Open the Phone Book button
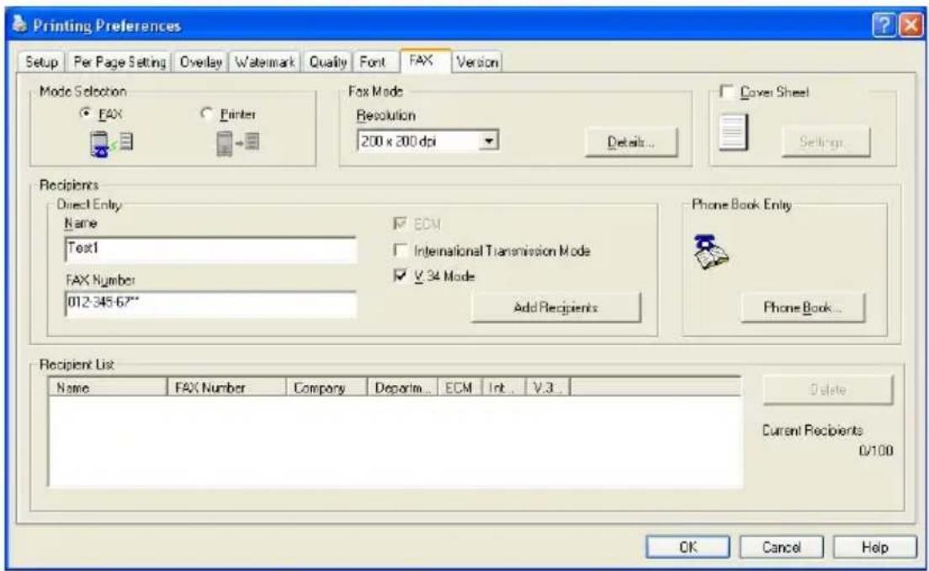Image resolution: width=929 pixels, height=571 pixels. pyautogui.click(x=802, y=308)
